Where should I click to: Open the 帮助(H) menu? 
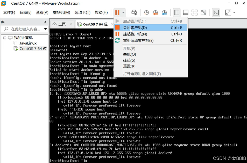101,12
